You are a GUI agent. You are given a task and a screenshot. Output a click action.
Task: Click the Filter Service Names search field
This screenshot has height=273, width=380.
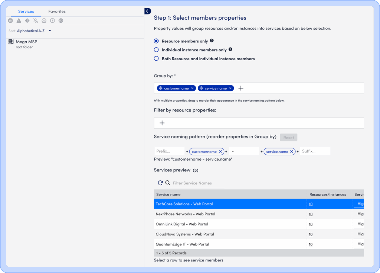[198, 183]
